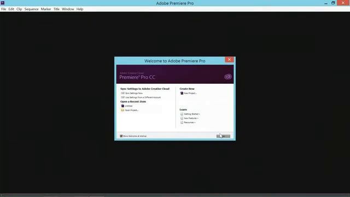Expand the New Features dropdown
Image resolution: width=350 pixels, height=197 pixels.
[x=191, y=118]
